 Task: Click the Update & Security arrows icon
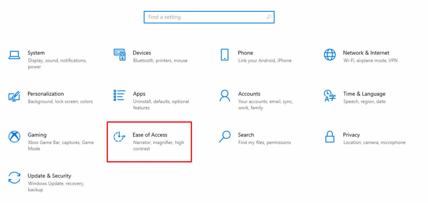click(x=14, y=177)
